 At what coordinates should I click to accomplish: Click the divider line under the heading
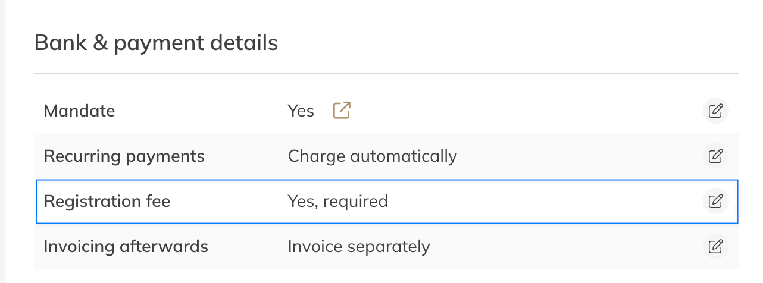[x=386, y=73]
